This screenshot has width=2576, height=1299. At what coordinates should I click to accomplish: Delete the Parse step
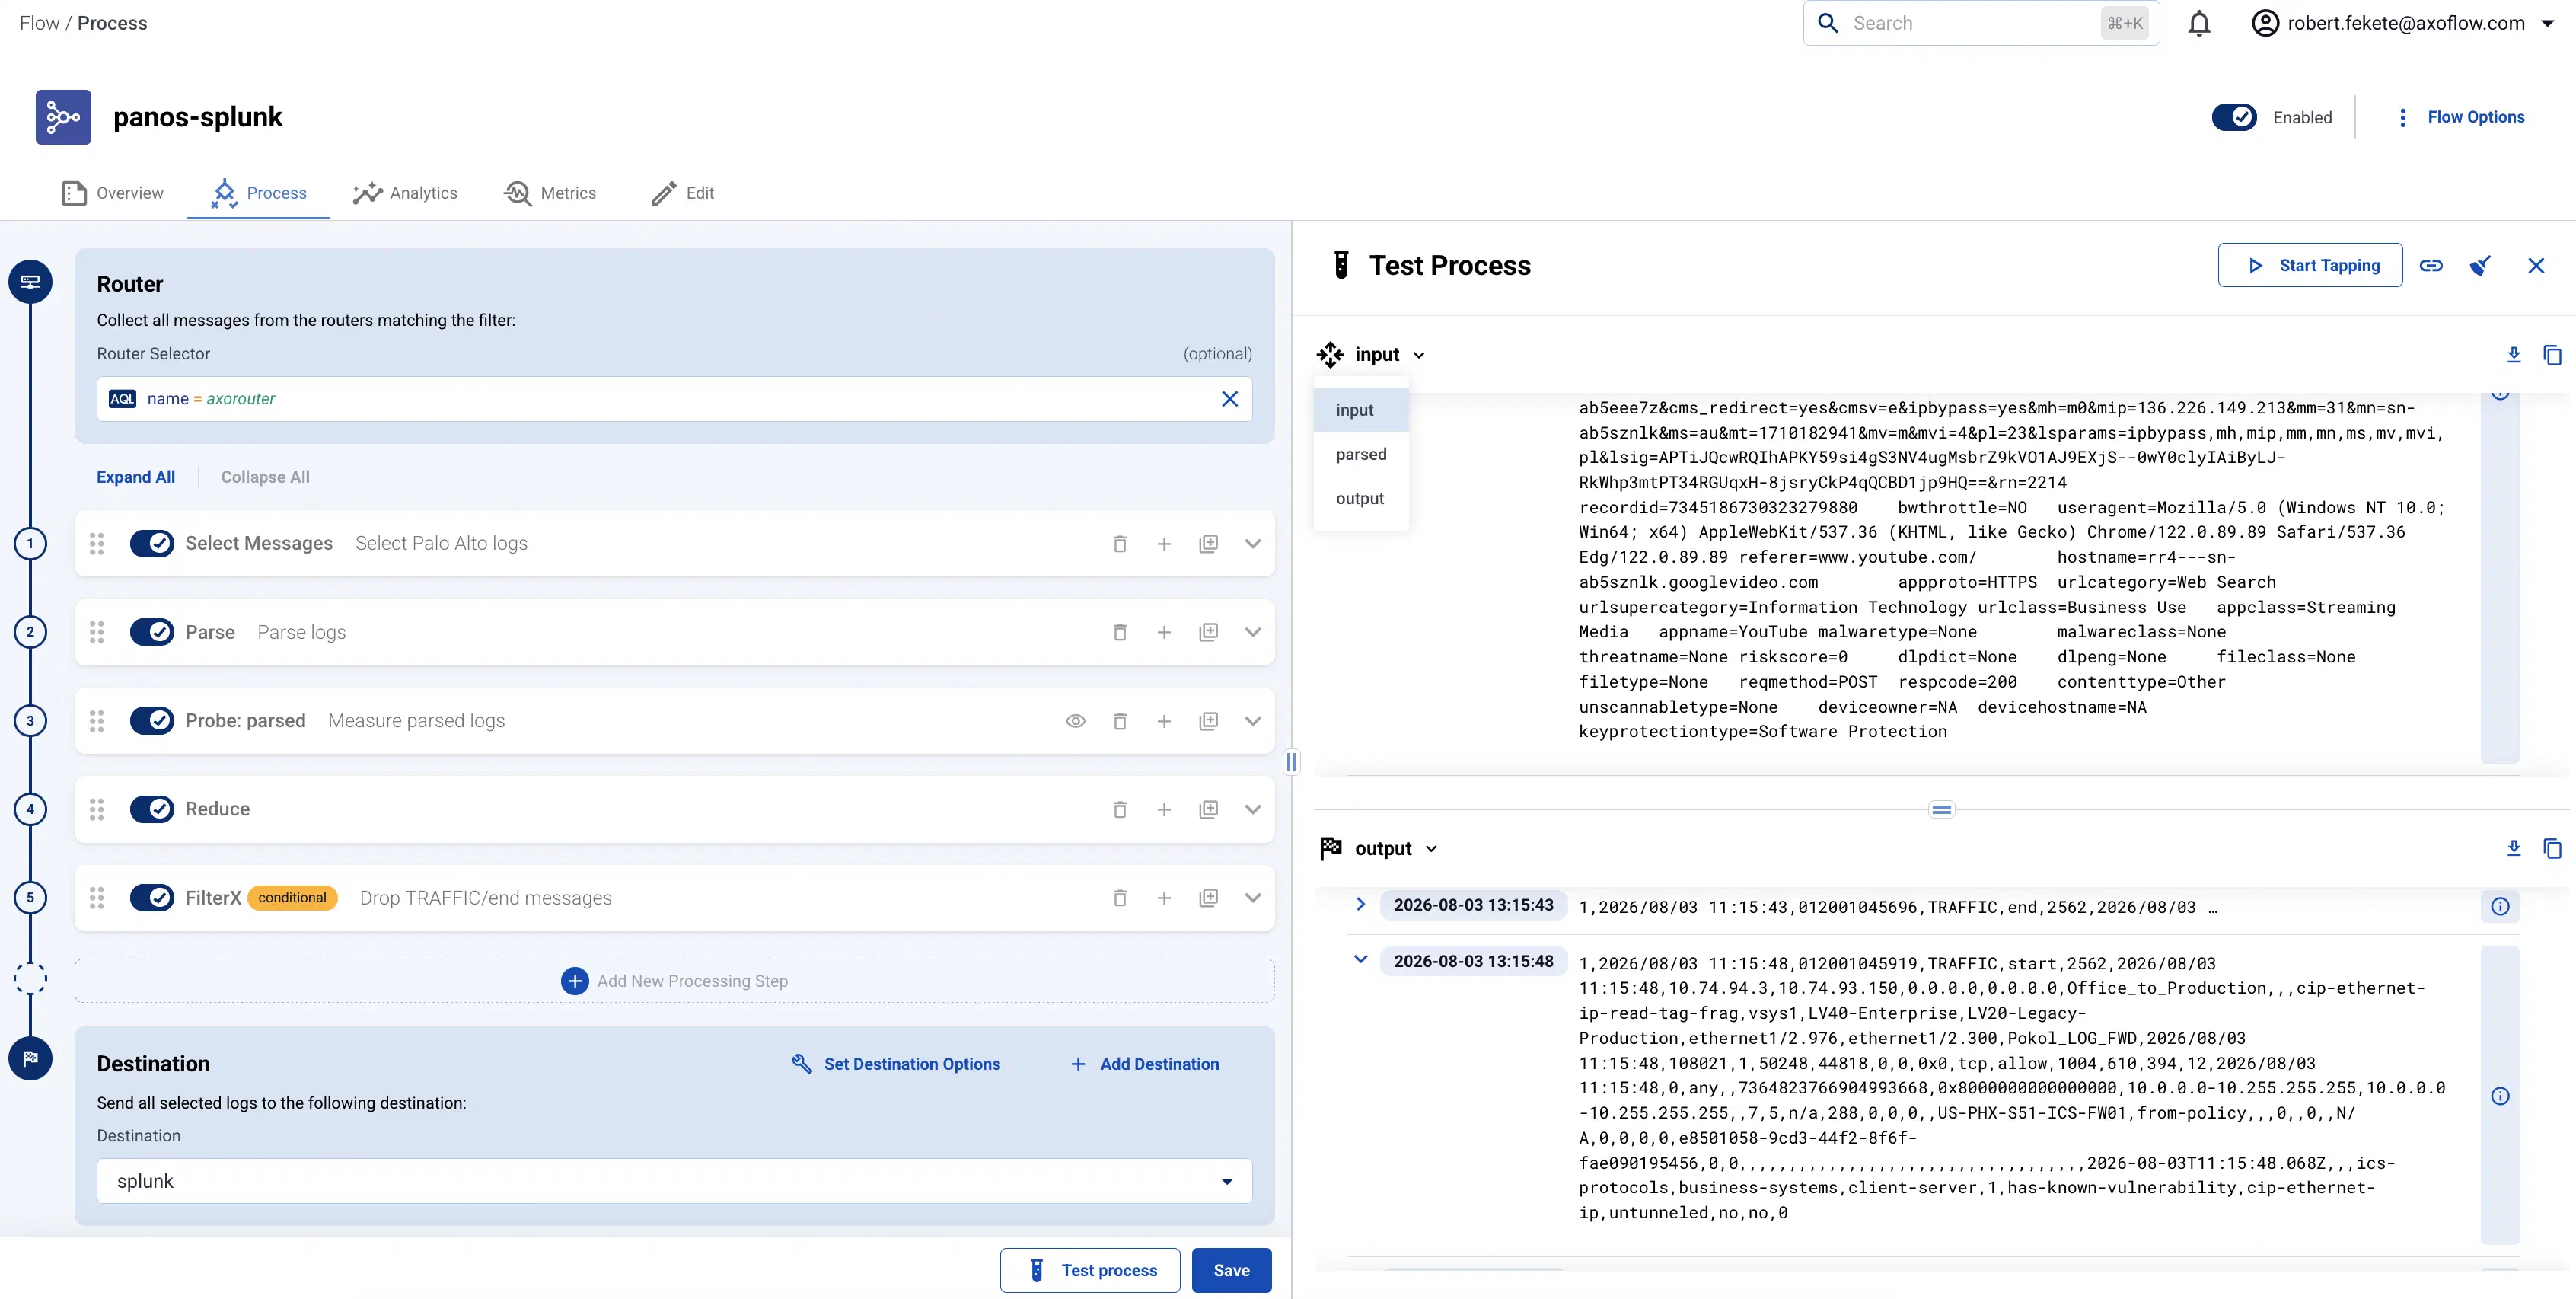tap(1120, 632)
